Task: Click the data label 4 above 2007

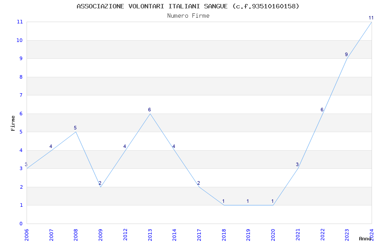Action: point(51,146)
